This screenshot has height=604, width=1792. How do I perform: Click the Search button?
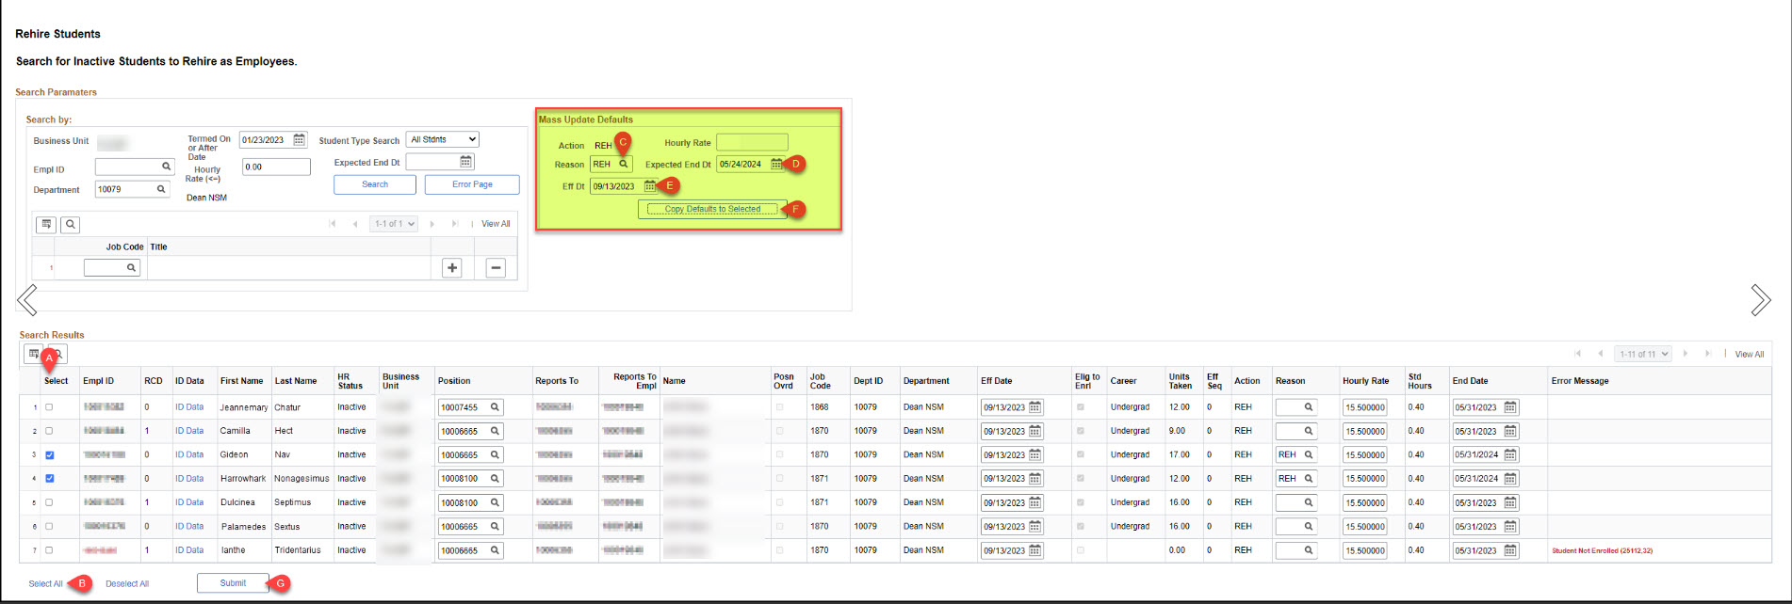(375, 184)
